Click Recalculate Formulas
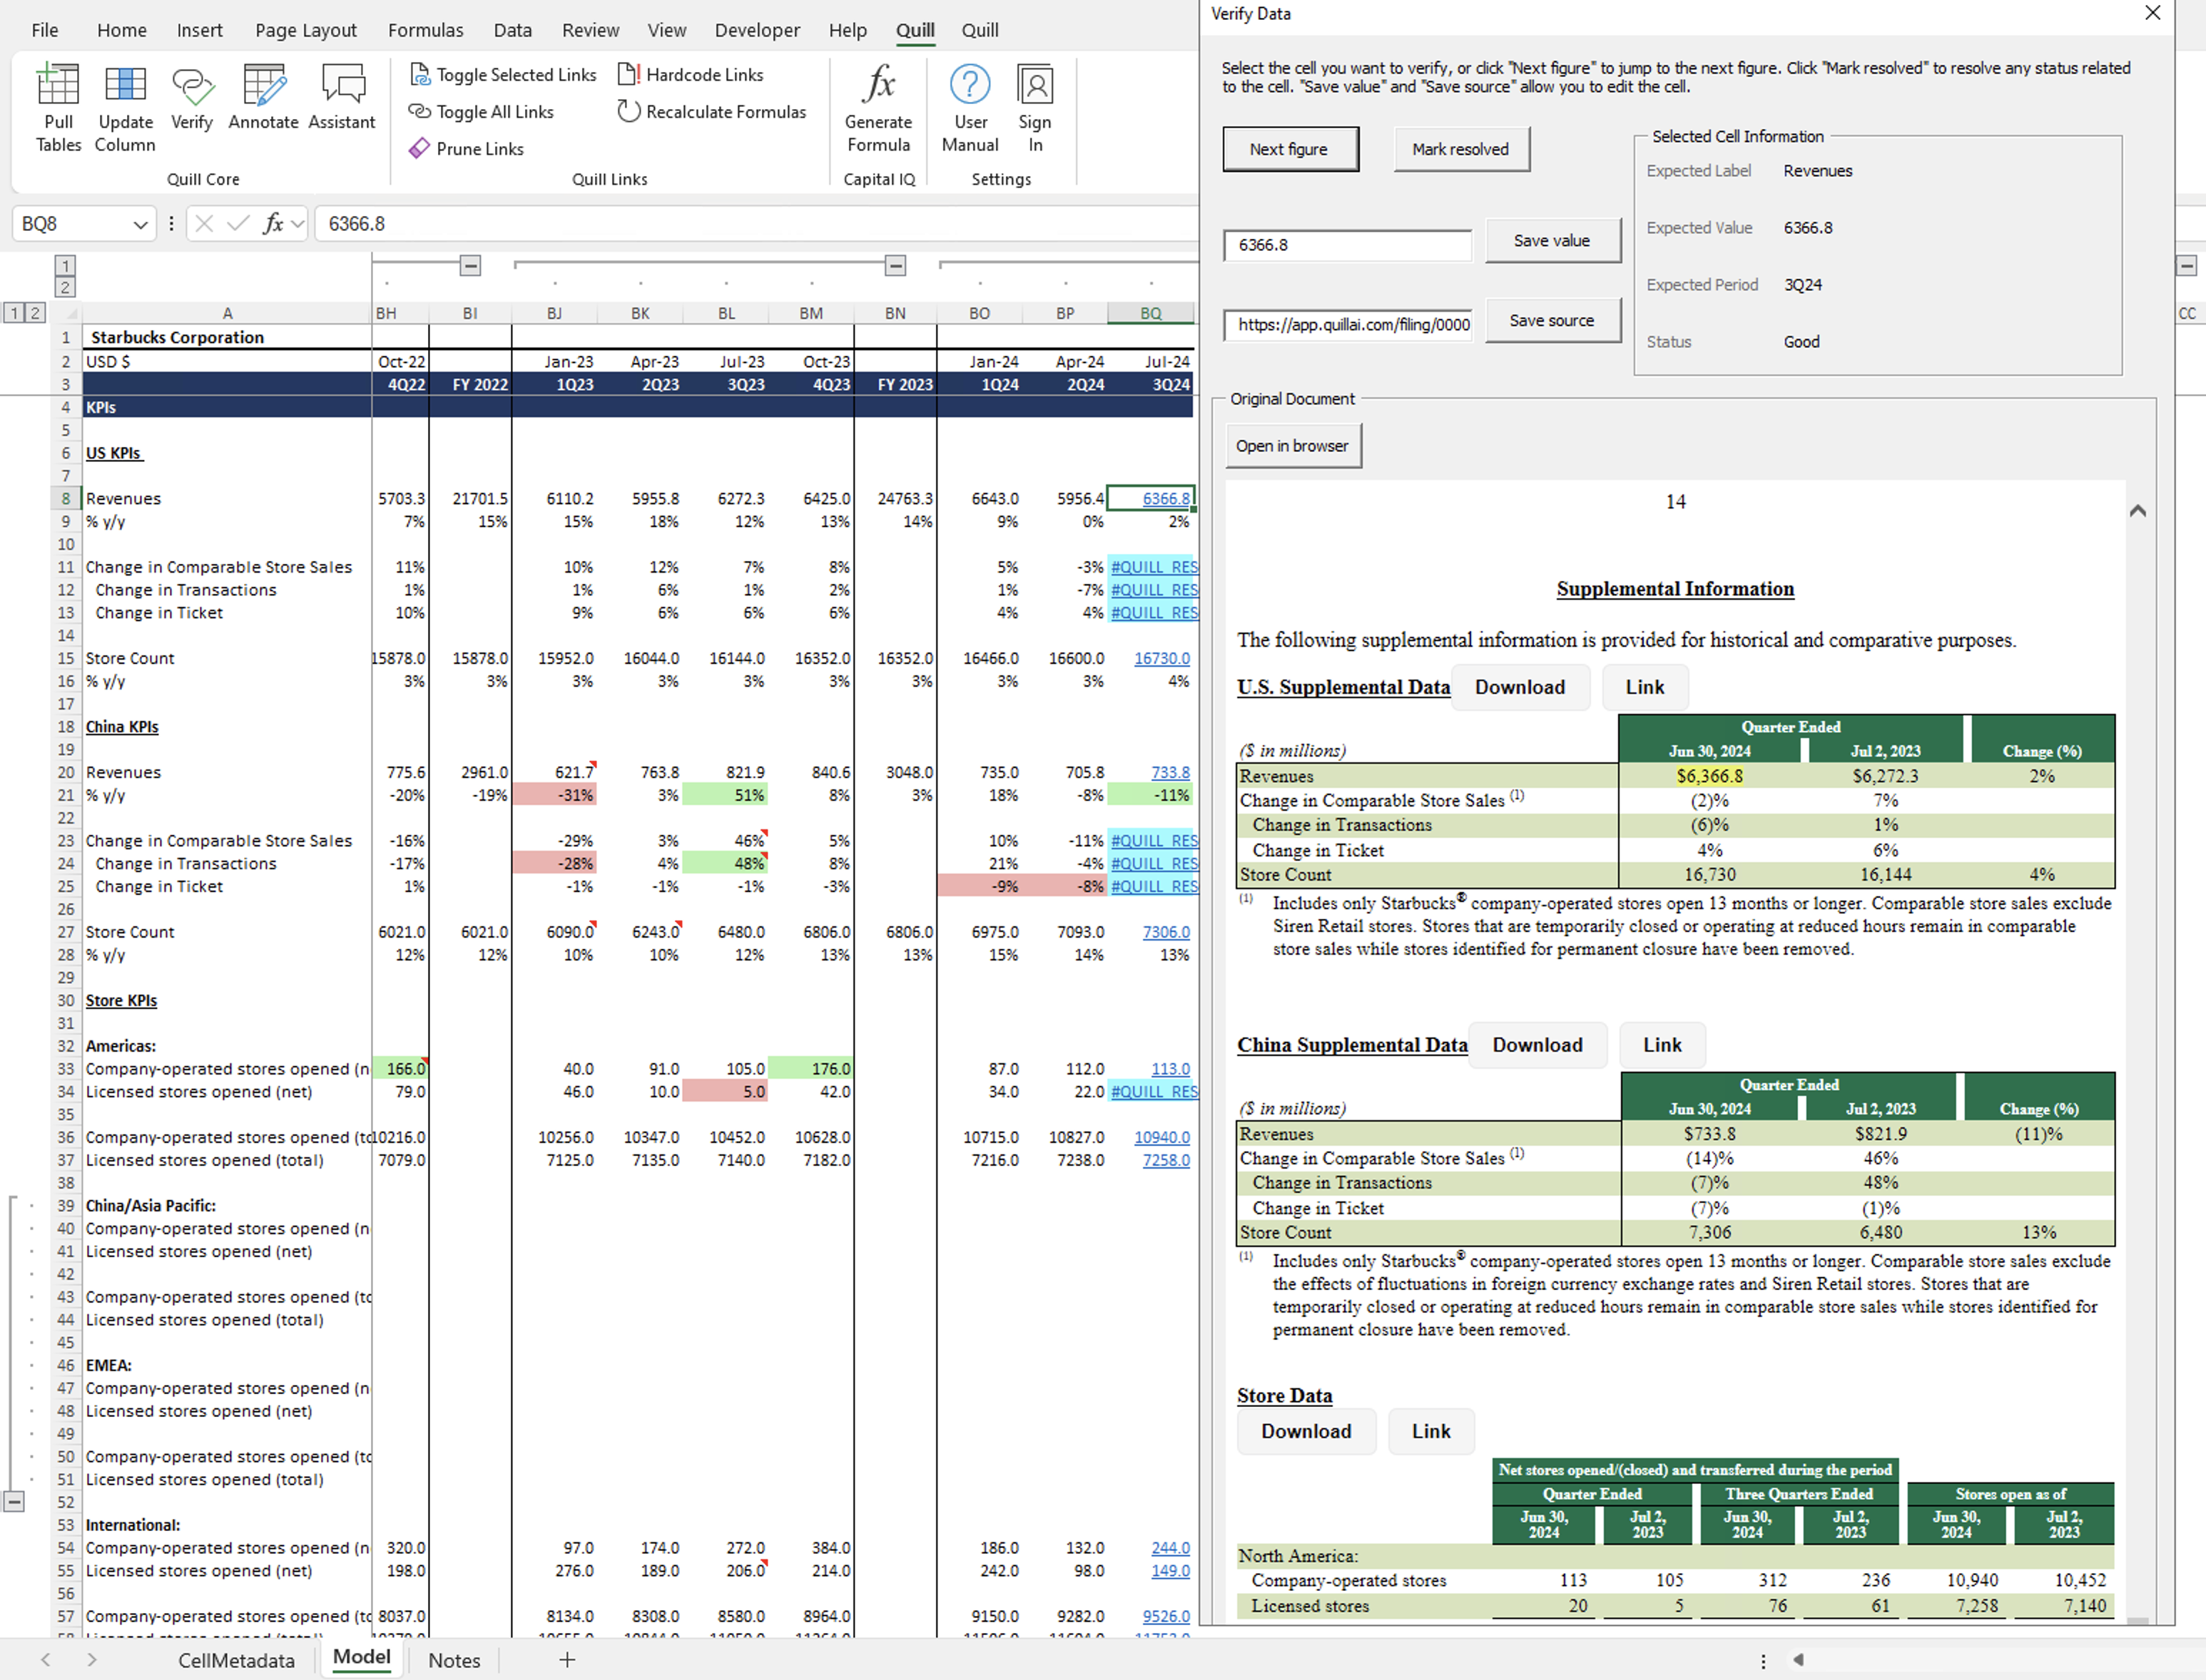 (712, 112)
